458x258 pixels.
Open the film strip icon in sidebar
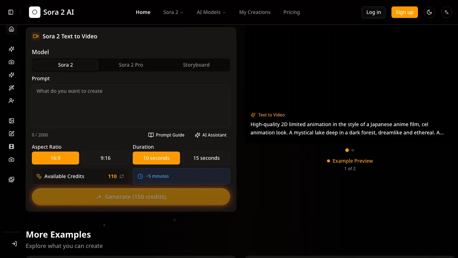11,147
